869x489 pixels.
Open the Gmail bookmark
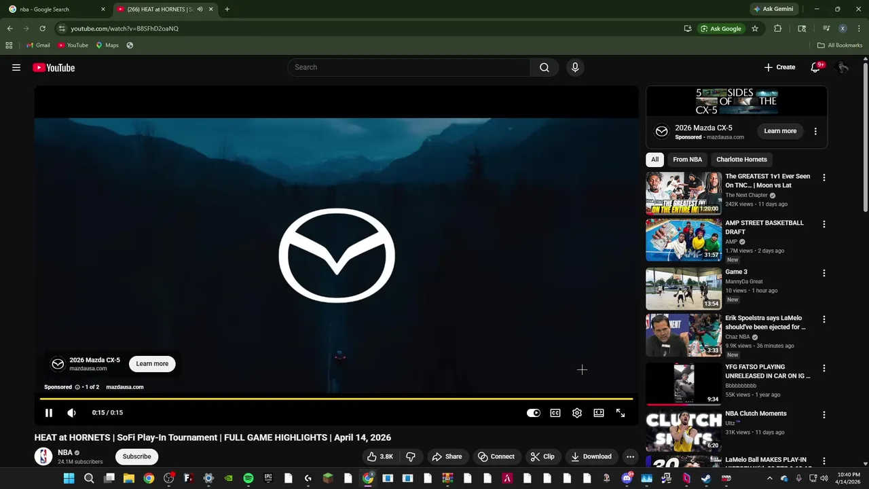click(38, 46)
